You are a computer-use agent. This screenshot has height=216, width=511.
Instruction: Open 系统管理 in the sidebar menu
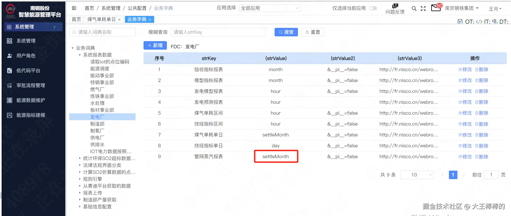click(26, 41)
